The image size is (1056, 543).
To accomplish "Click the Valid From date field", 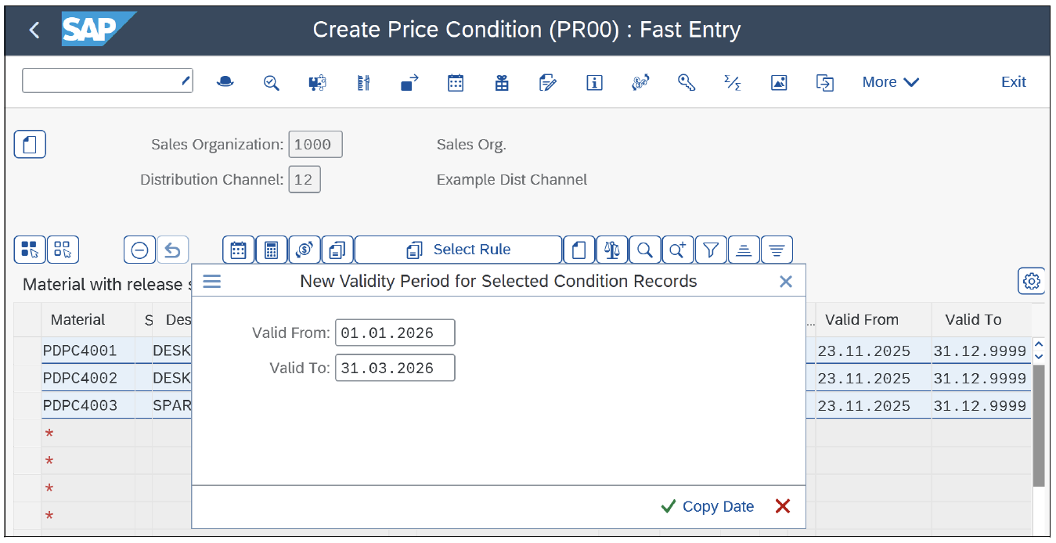I will click(395, 332).
